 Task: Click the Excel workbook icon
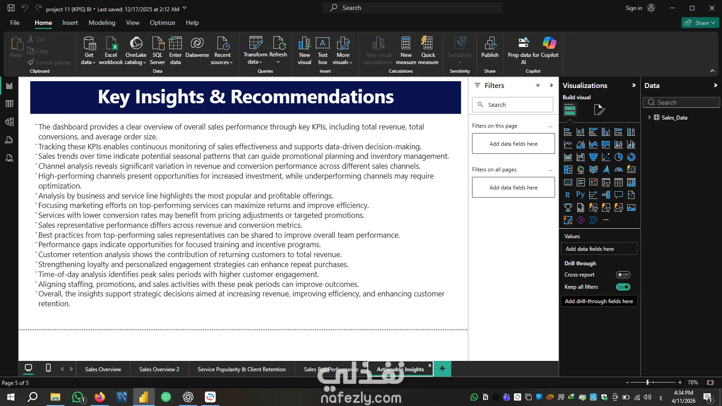coord(111,51)
